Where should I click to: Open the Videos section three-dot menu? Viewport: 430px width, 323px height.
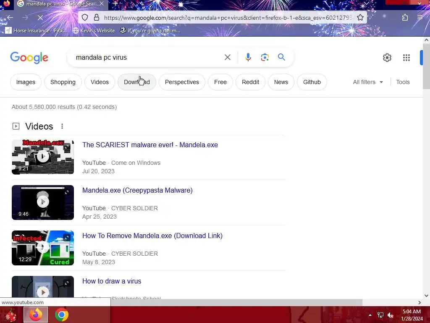tap(62, 126)
